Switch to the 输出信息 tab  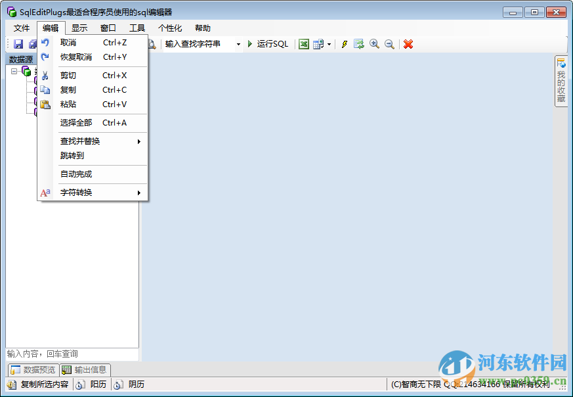[x=84, y=369]
